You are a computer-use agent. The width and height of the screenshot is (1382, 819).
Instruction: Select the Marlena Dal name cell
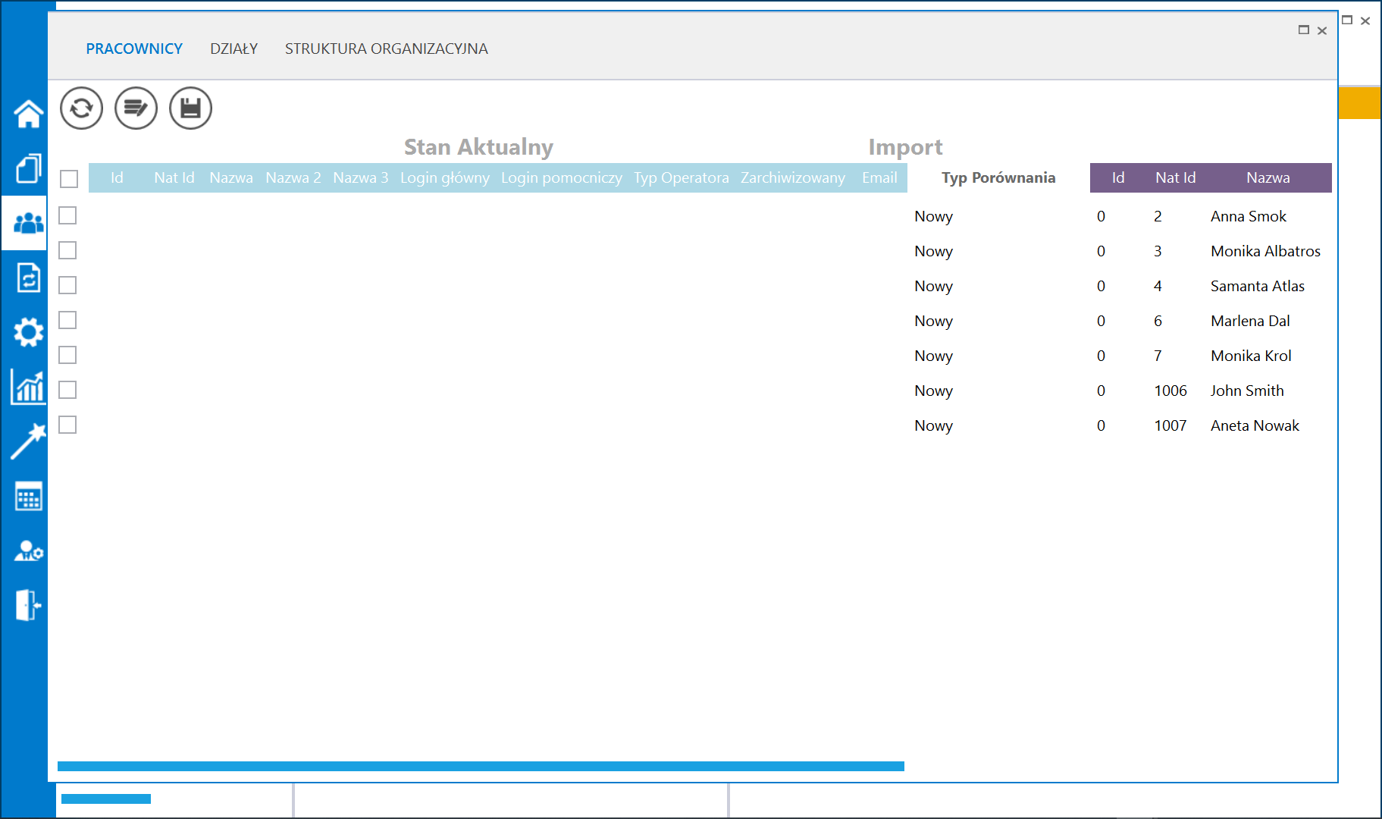point(1250,321)
